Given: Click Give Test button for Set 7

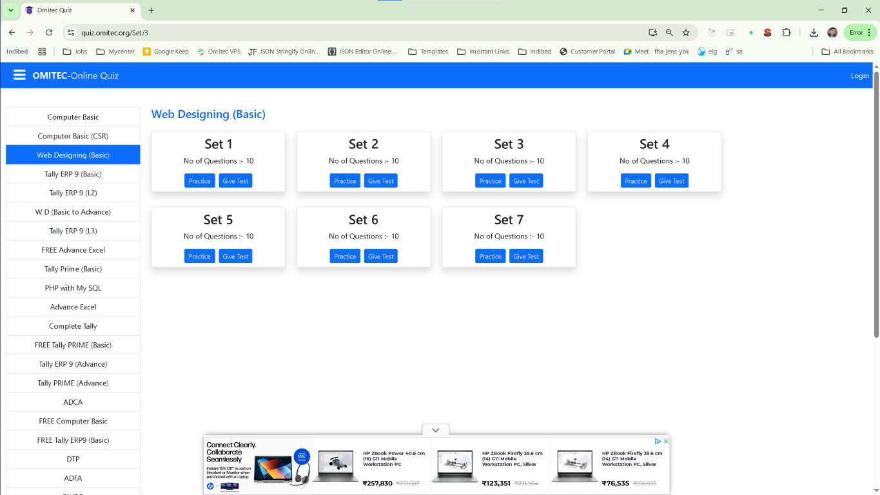Looking at the screenshot, I should pos(525,257).
